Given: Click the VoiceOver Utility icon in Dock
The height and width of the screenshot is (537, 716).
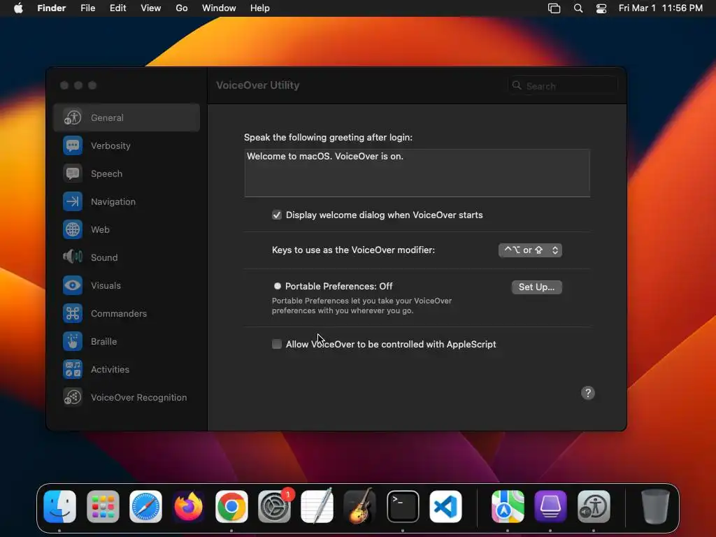Looking at the screenshot, I should [x=594, y=506].
